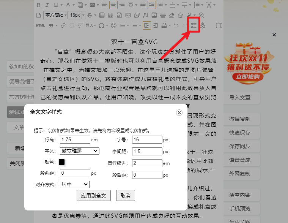Click the 首行缩进 input field

tap(147, 163)
